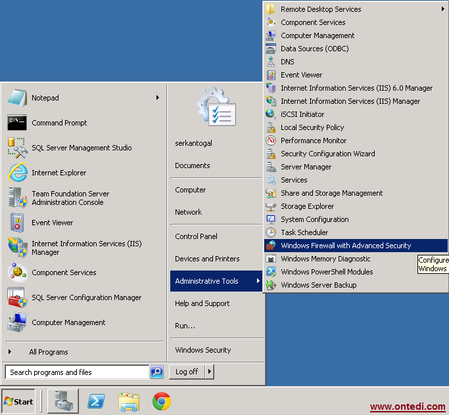
Task: Select Security Configuration Wizard
Action: [x=356, y=154]
